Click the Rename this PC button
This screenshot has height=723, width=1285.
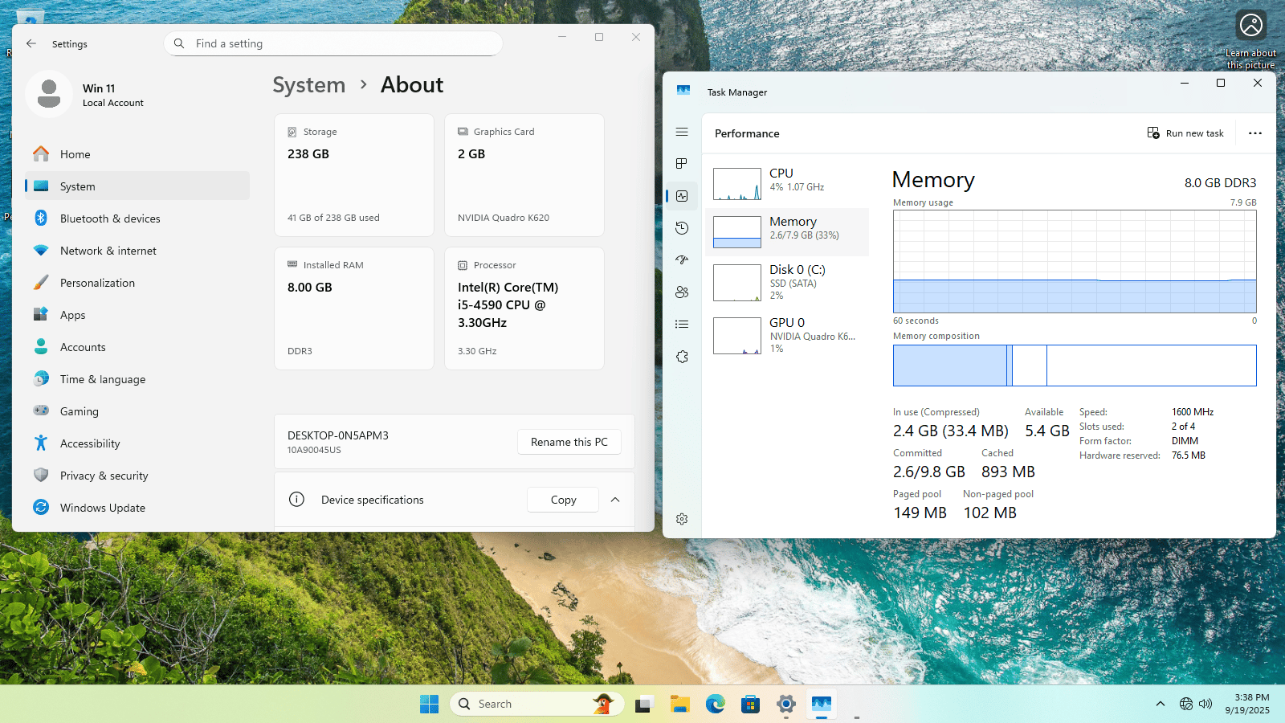click(x=569, y=442)
